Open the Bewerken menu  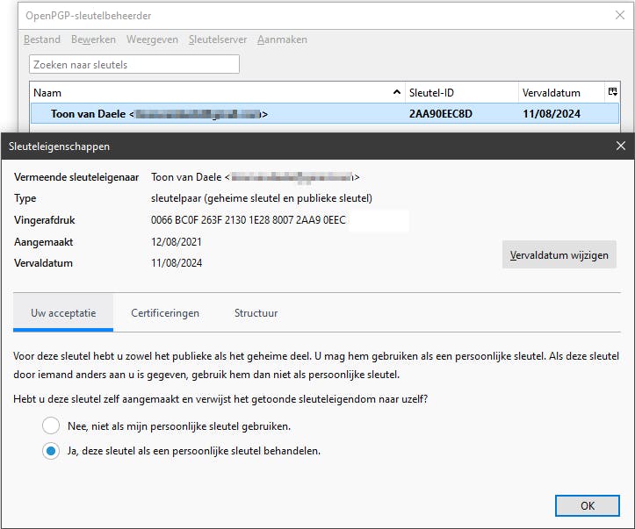[x=93, y=39]
